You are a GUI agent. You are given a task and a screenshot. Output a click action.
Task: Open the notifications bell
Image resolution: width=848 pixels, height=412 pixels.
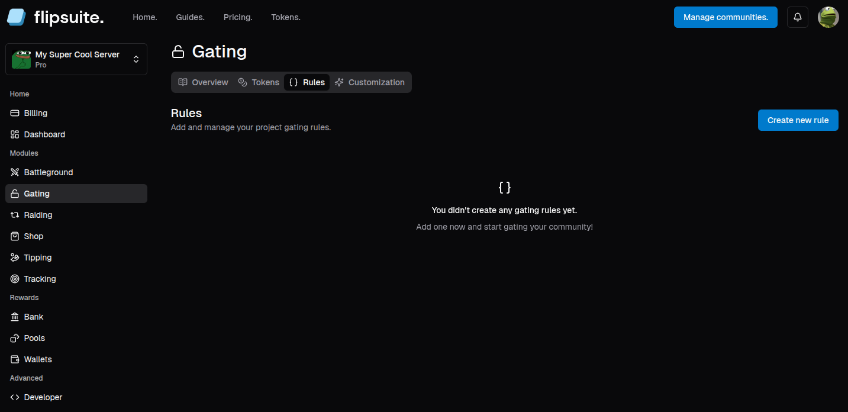(x=798, y=17)
